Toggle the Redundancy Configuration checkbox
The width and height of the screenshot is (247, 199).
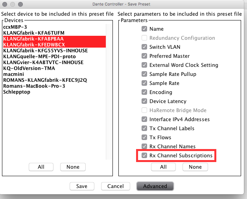pyautogui.click(x=144, y=38)
